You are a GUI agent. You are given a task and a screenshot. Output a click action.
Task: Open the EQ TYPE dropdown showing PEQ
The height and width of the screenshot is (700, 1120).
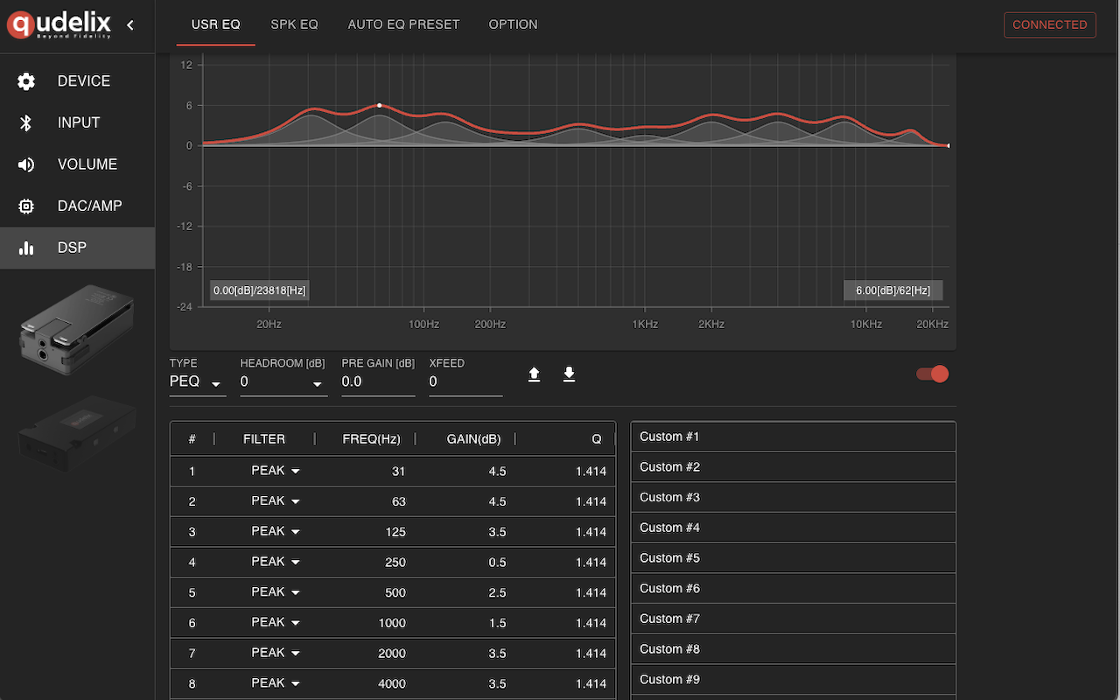(x=197, y=382)
